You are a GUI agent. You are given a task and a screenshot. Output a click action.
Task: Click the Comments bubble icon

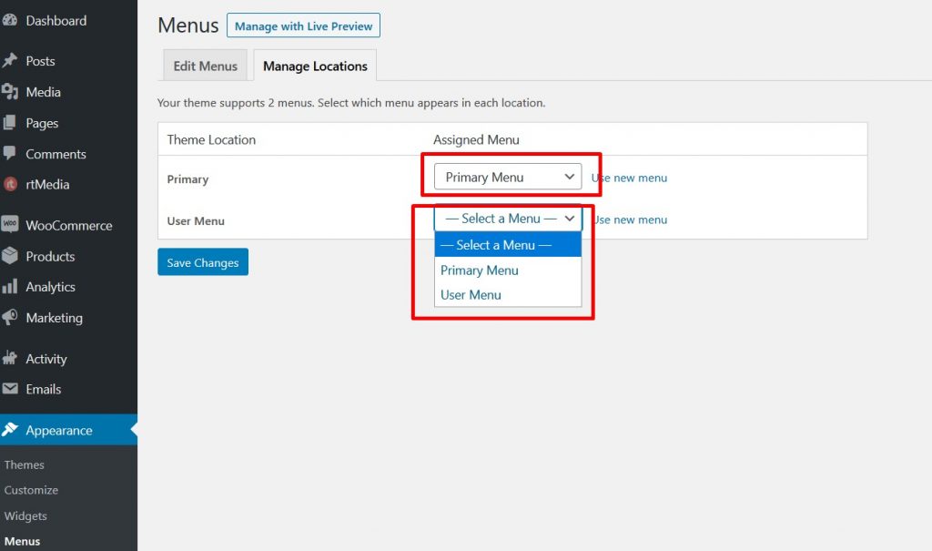click(9, 154)
